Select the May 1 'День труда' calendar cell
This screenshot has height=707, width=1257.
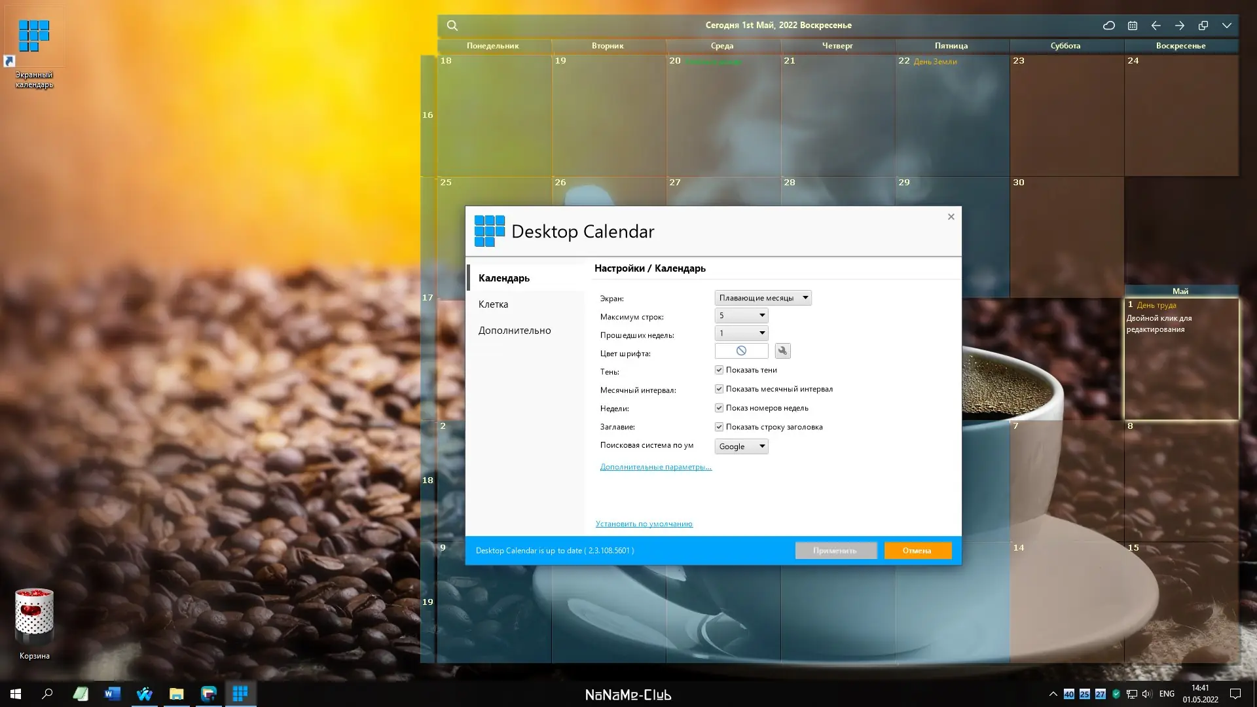click(1181, 367)
